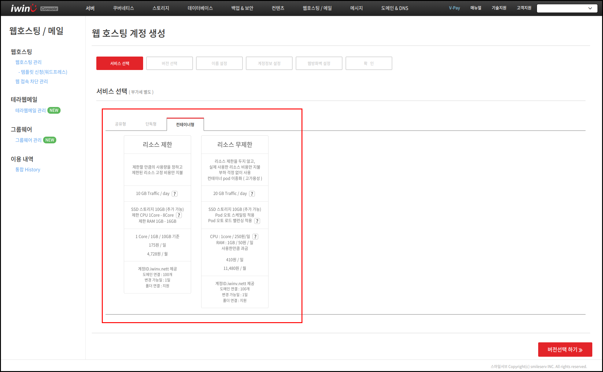Open 웹호스팅 관리 in sidebar

(28, 62)
